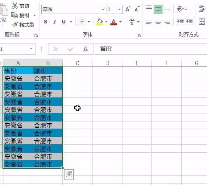Click merge and center icon
Screen dimensions: 207x185
coord(202,21)
